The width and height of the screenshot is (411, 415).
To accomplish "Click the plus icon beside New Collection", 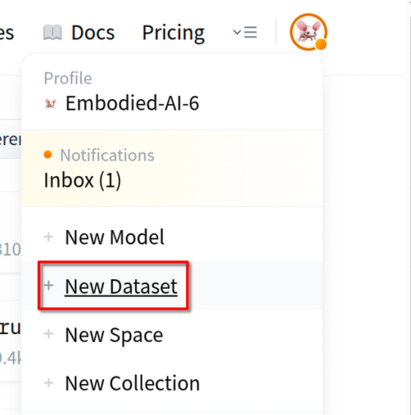I will [x=48, y=382].
